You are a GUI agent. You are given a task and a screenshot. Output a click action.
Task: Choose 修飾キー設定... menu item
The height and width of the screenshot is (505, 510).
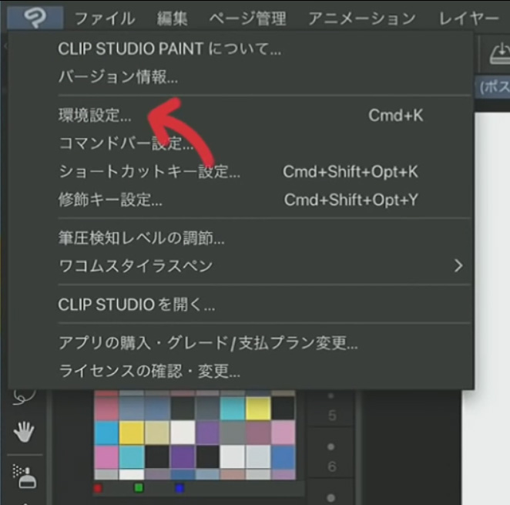click(x=110, y=200)
